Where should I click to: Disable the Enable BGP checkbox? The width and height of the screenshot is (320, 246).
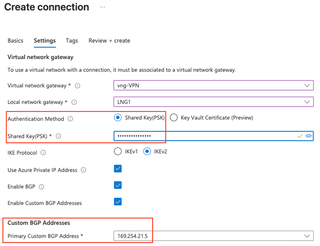pyautogui.click(x=118, y=185)
